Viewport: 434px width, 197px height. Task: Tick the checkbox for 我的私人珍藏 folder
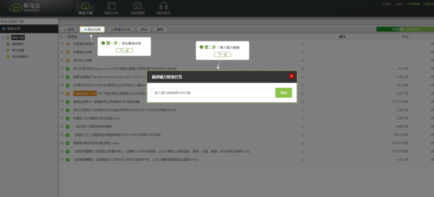click(61, 60)
